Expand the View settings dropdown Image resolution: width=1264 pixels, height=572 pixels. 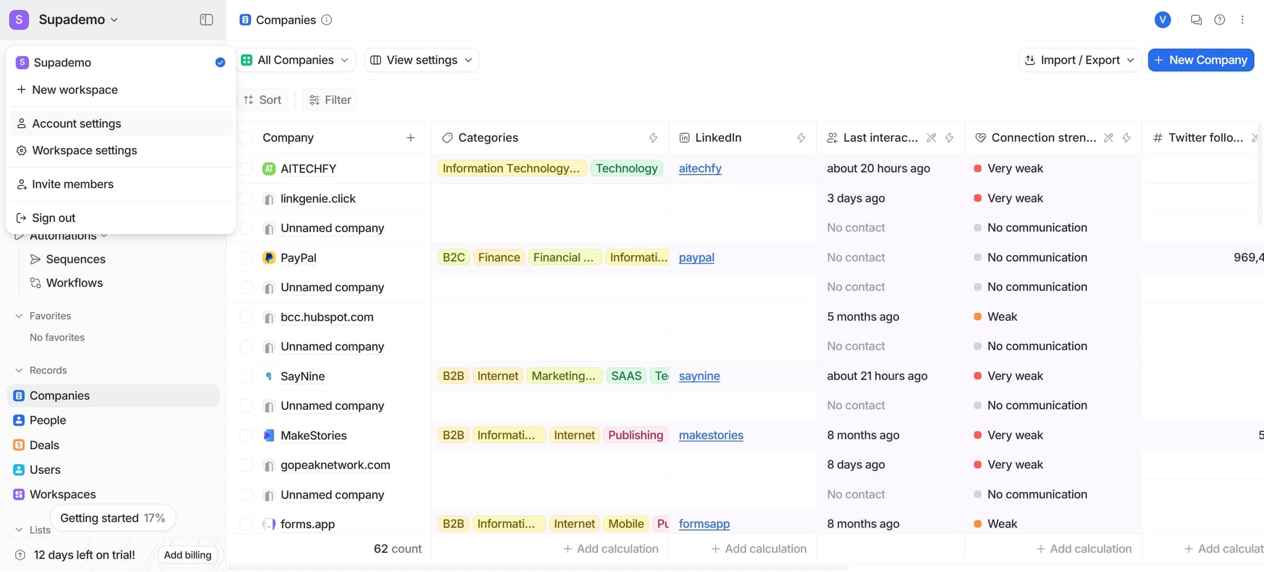pos(422,60)
